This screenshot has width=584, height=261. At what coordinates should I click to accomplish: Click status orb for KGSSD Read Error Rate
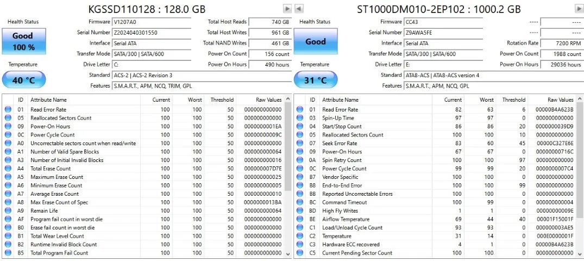[x=8, y=110]
